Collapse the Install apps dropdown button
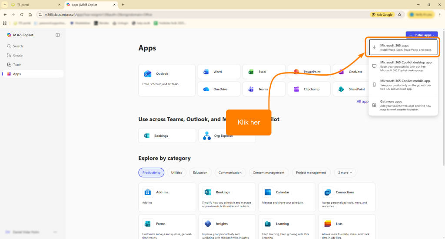This screenshot has width=445, height=239. [x=422, y=35]
